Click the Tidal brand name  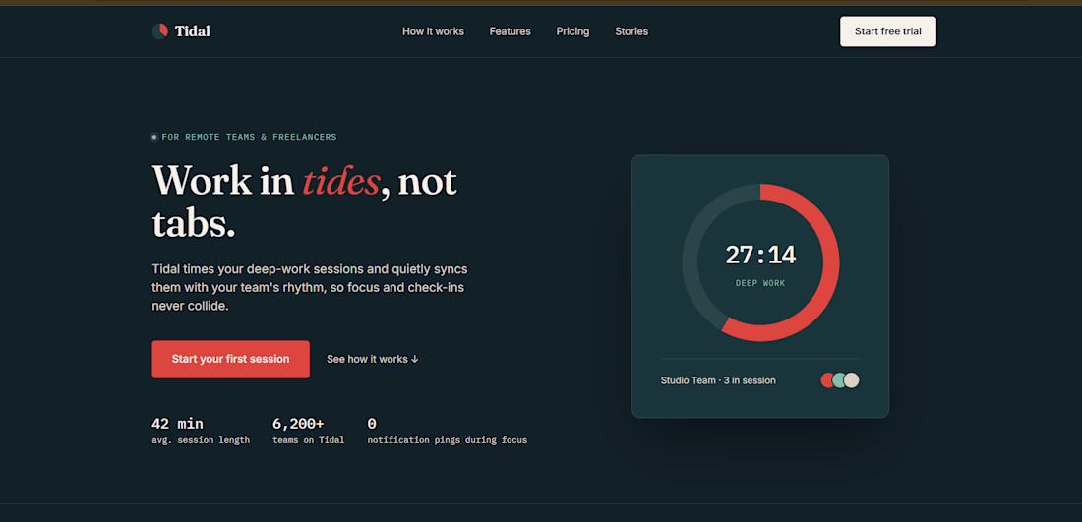[193, 31]
